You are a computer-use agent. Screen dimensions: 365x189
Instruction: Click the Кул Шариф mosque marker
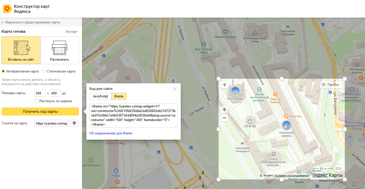click(235, 91)
